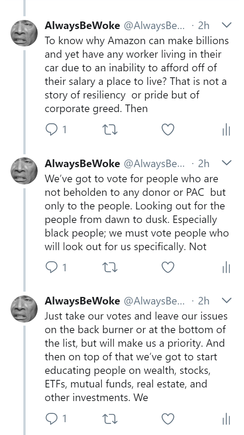Open chevron menu on donor or PAC tweet
The image size is (244, 435).
[226, 163]
